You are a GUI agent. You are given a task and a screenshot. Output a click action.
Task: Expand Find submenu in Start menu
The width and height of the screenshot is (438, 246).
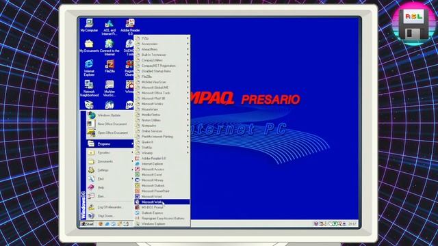[109, 178]
